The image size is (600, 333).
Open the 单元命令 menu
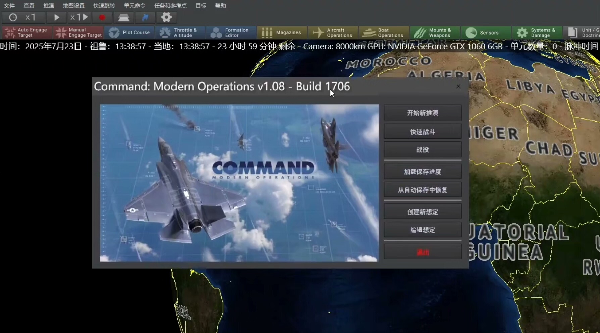pos(135,6)
